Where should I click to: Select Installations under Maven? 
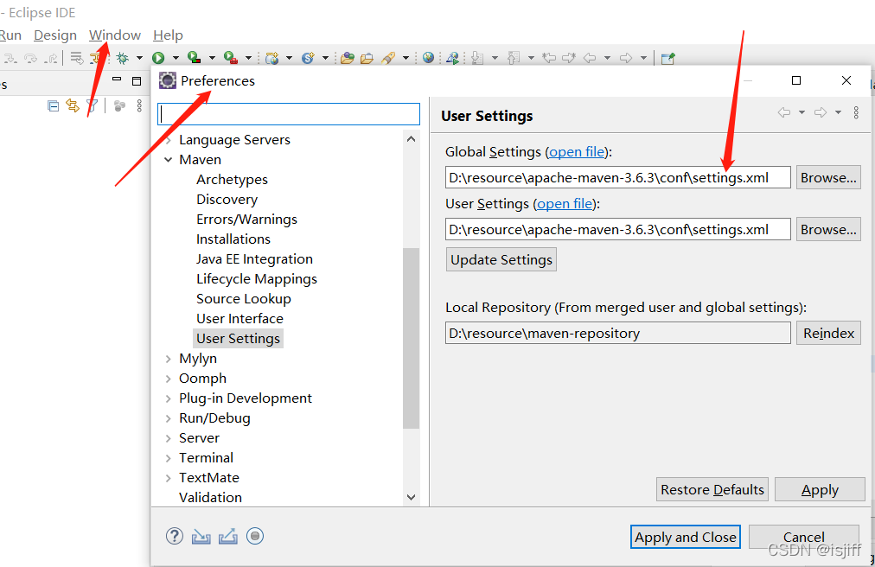click(233, 239)
